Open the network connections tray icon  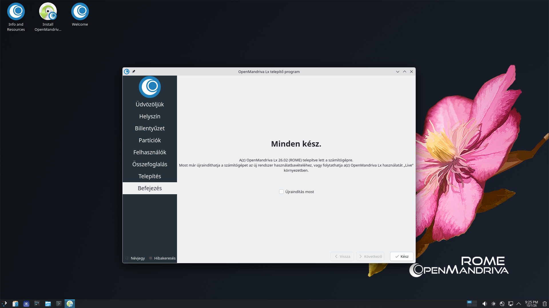pos(511,304)
